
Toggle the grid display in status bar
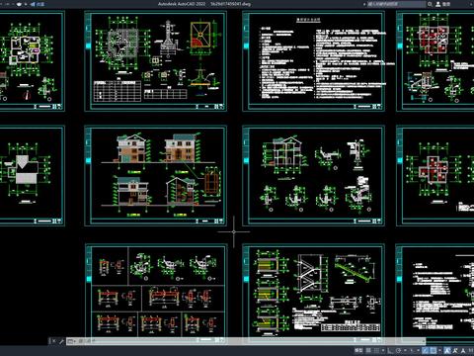tap(368, 350)
